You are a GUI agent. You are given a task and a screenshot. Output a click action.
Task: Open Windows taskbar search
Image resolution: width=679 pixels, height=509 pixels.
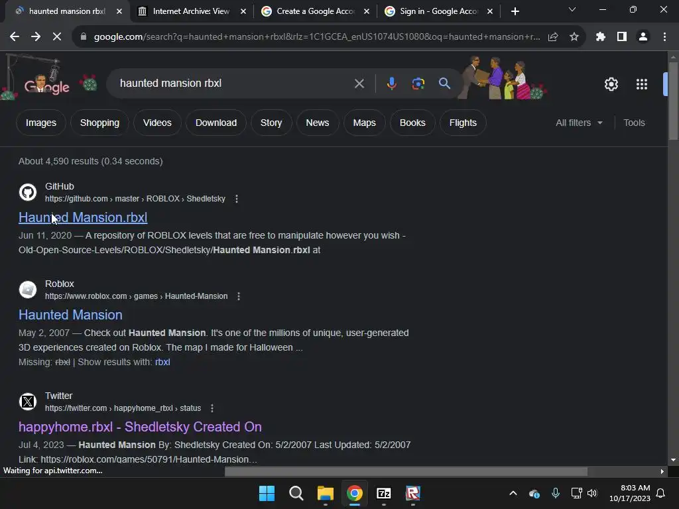(x=296, y=493)
